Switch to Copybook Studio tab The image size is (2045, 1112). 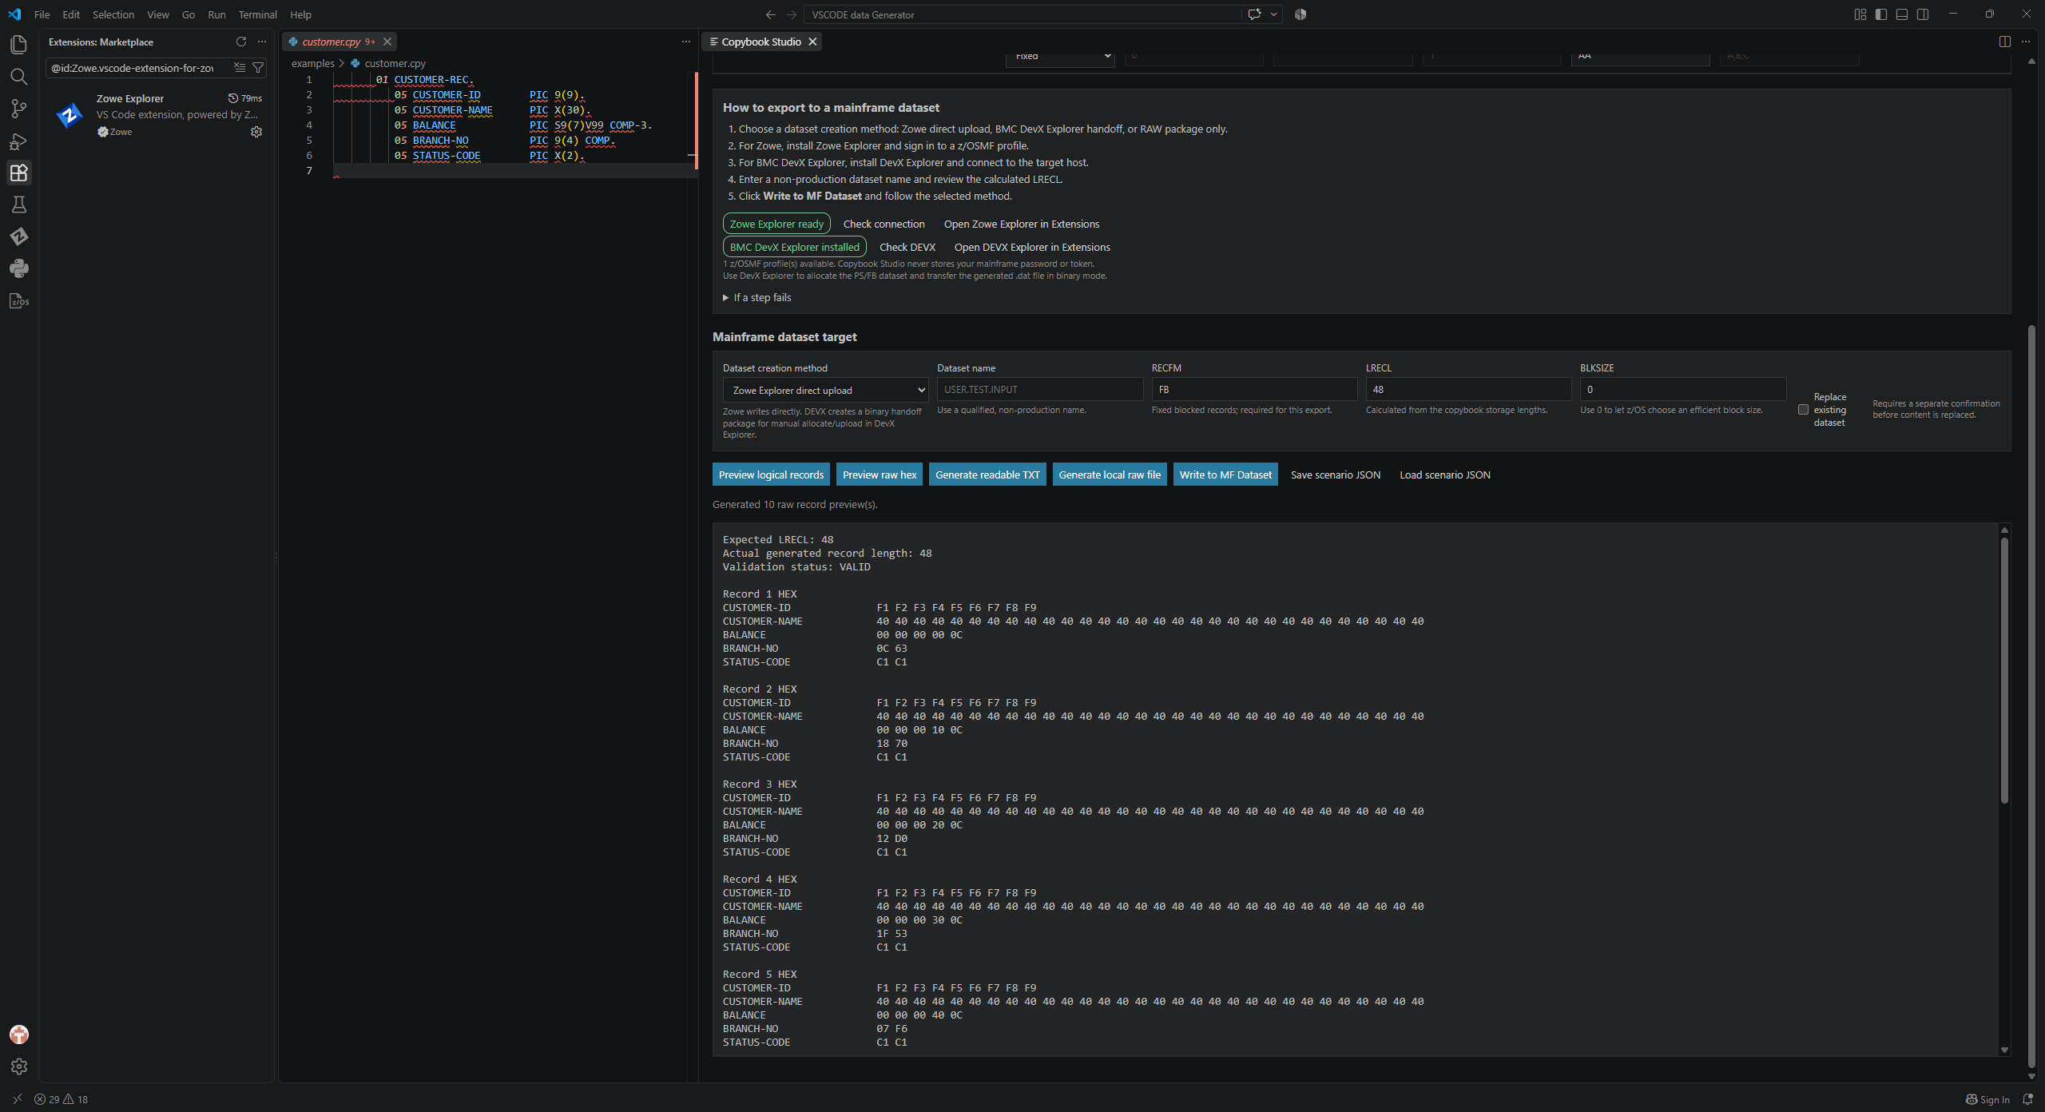(x=760, y=42)
